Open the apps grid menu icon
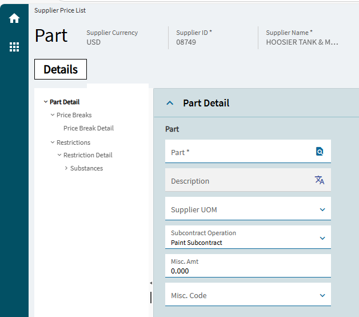Viewport: 359px width, 317px height. (x=14, y=47)
